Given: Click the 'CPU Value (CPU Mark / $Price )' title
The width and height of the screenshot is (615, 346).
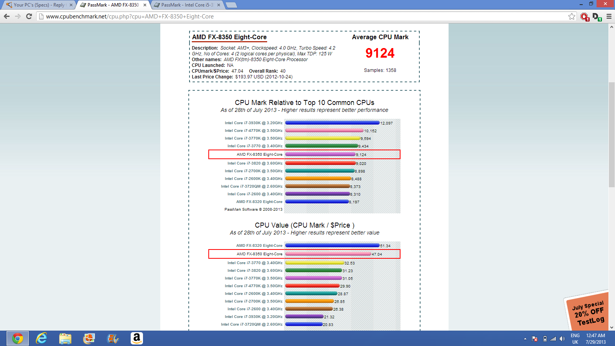Looking at the screenshot, I should tap(304, 225).
